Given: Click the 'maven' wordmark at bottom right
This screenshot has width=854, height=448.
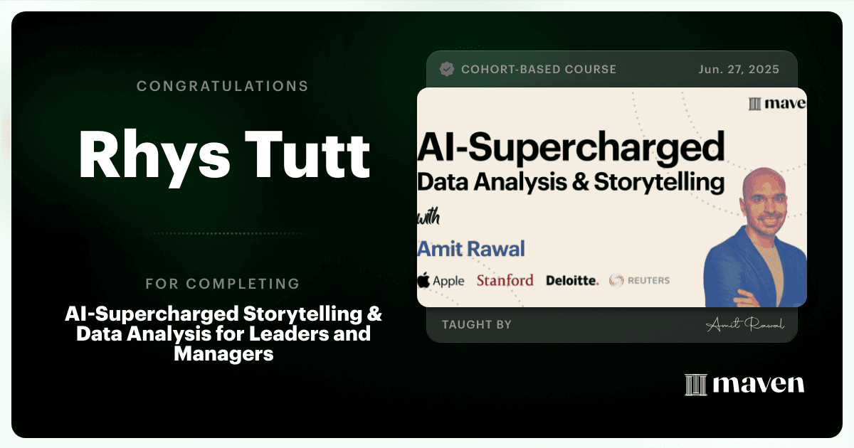Looking at the screenshot, I should pyautogui.click(x=758, y=385).
